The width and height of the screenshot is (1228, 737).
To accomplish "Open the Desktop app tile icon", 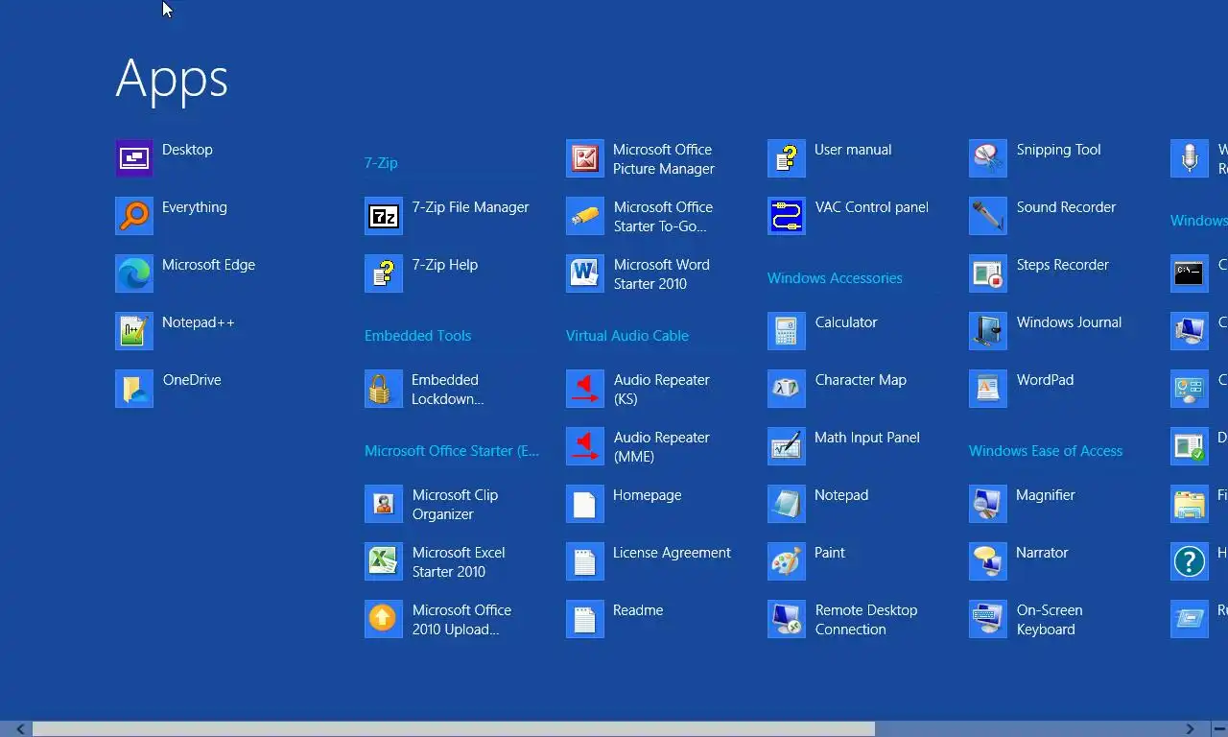I will point(134,158).
